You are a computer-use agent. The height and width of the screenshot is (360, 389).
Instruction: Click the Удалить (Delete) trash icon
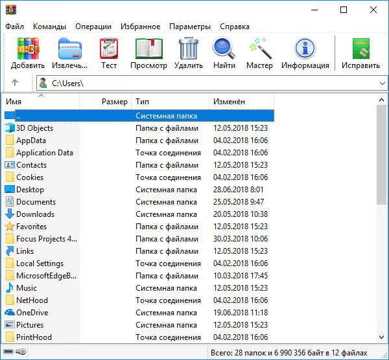click(189, 53)
